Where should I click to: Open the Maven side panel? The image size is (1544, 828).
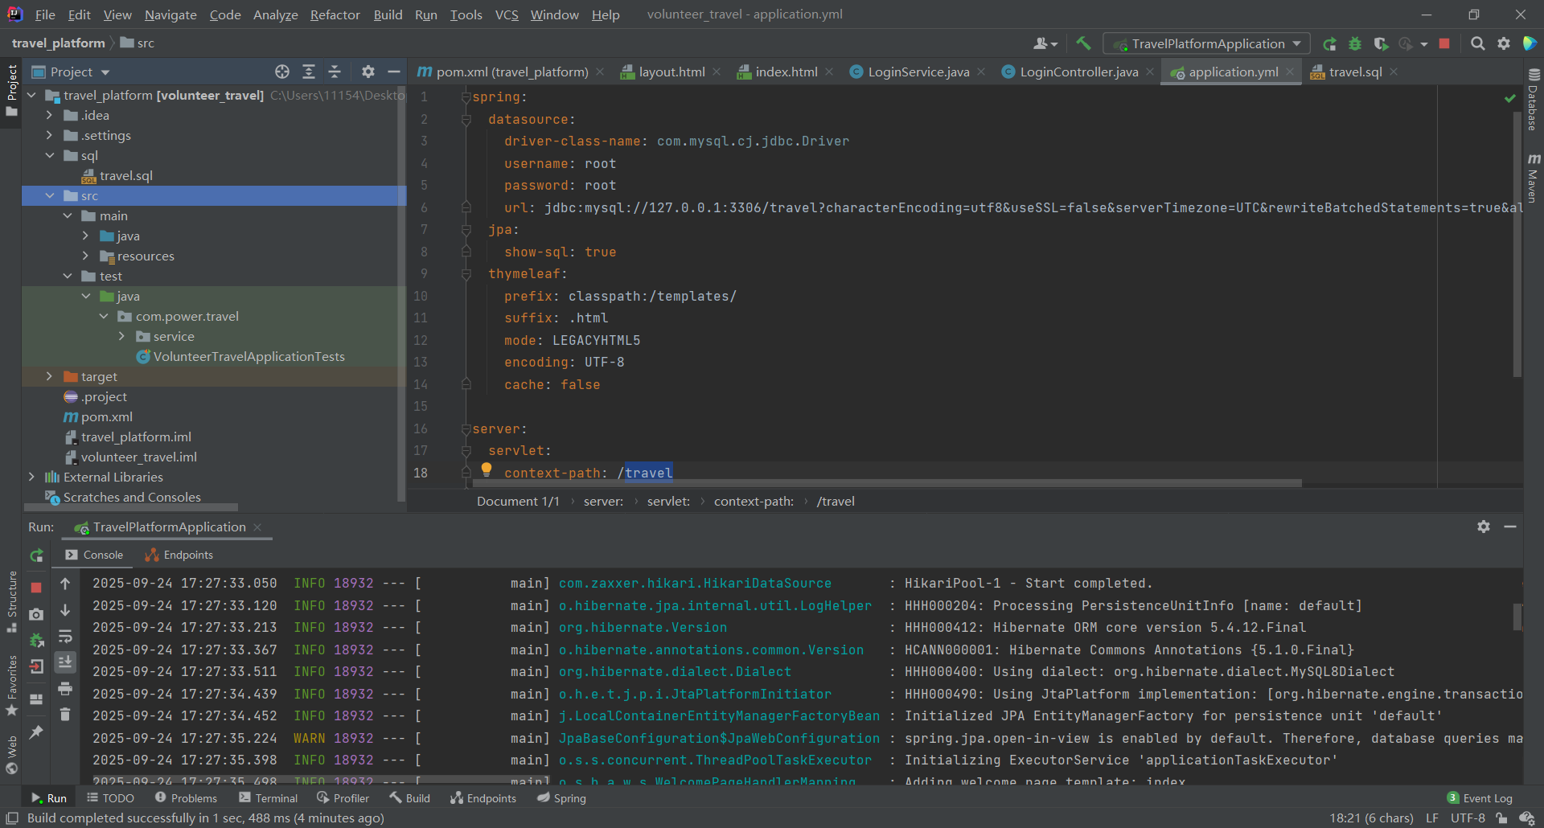click(x=1533, y=178)
